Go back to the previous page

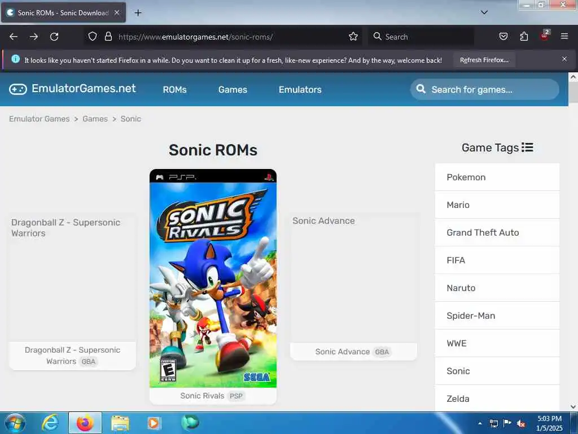point(14,37)
